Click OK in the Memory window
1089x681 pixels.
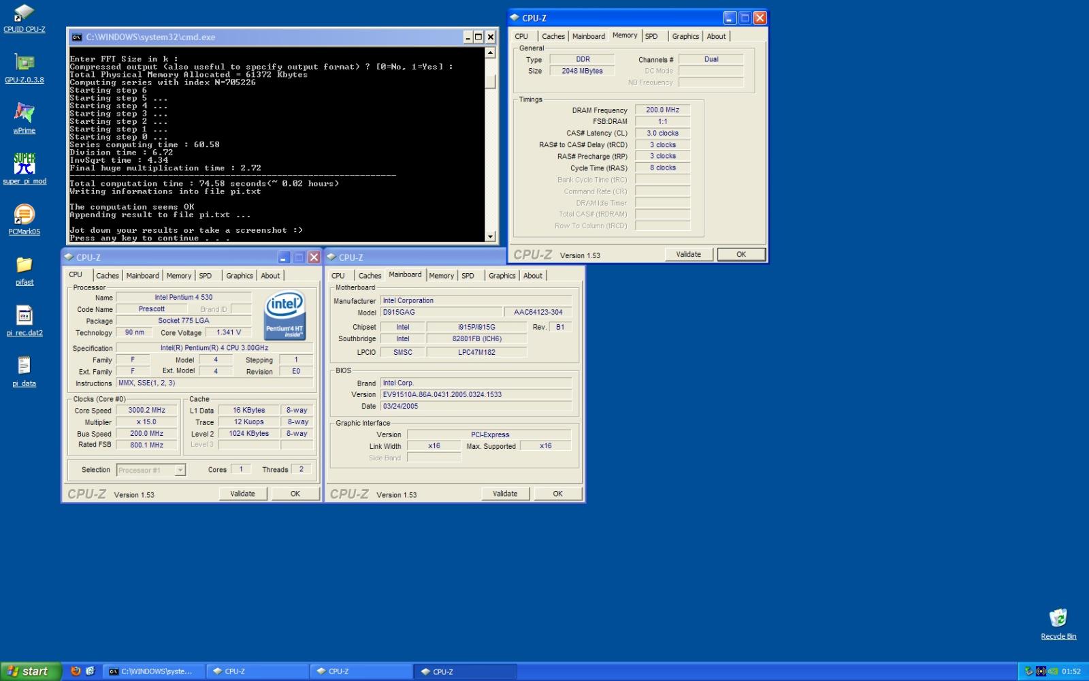(741, 255)
